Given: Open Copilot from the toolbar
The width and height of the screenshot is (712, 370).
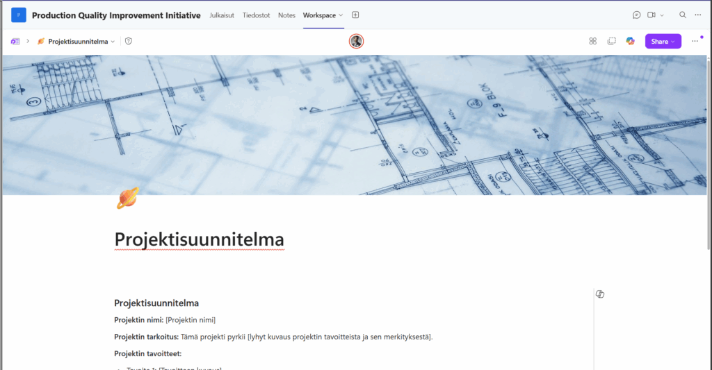Looking at the screenshot, I should click(630, 41).
